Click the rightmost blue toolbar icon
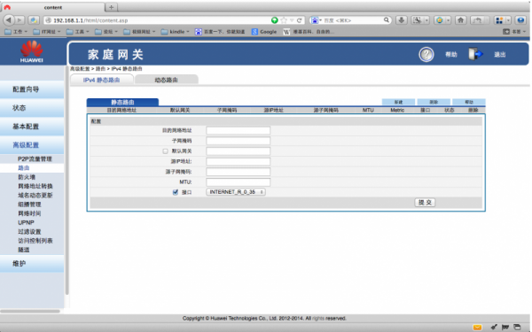532x332 pixels. (x=520, y=20)
